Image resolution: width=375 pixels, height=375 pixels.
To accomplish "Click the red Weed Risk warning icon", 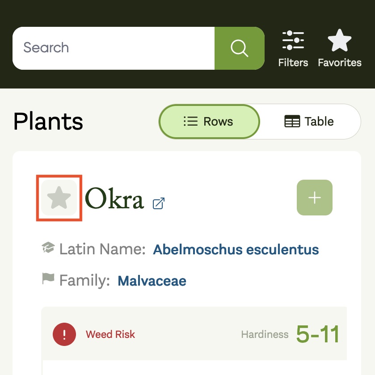I will click(x=64, y=334).
